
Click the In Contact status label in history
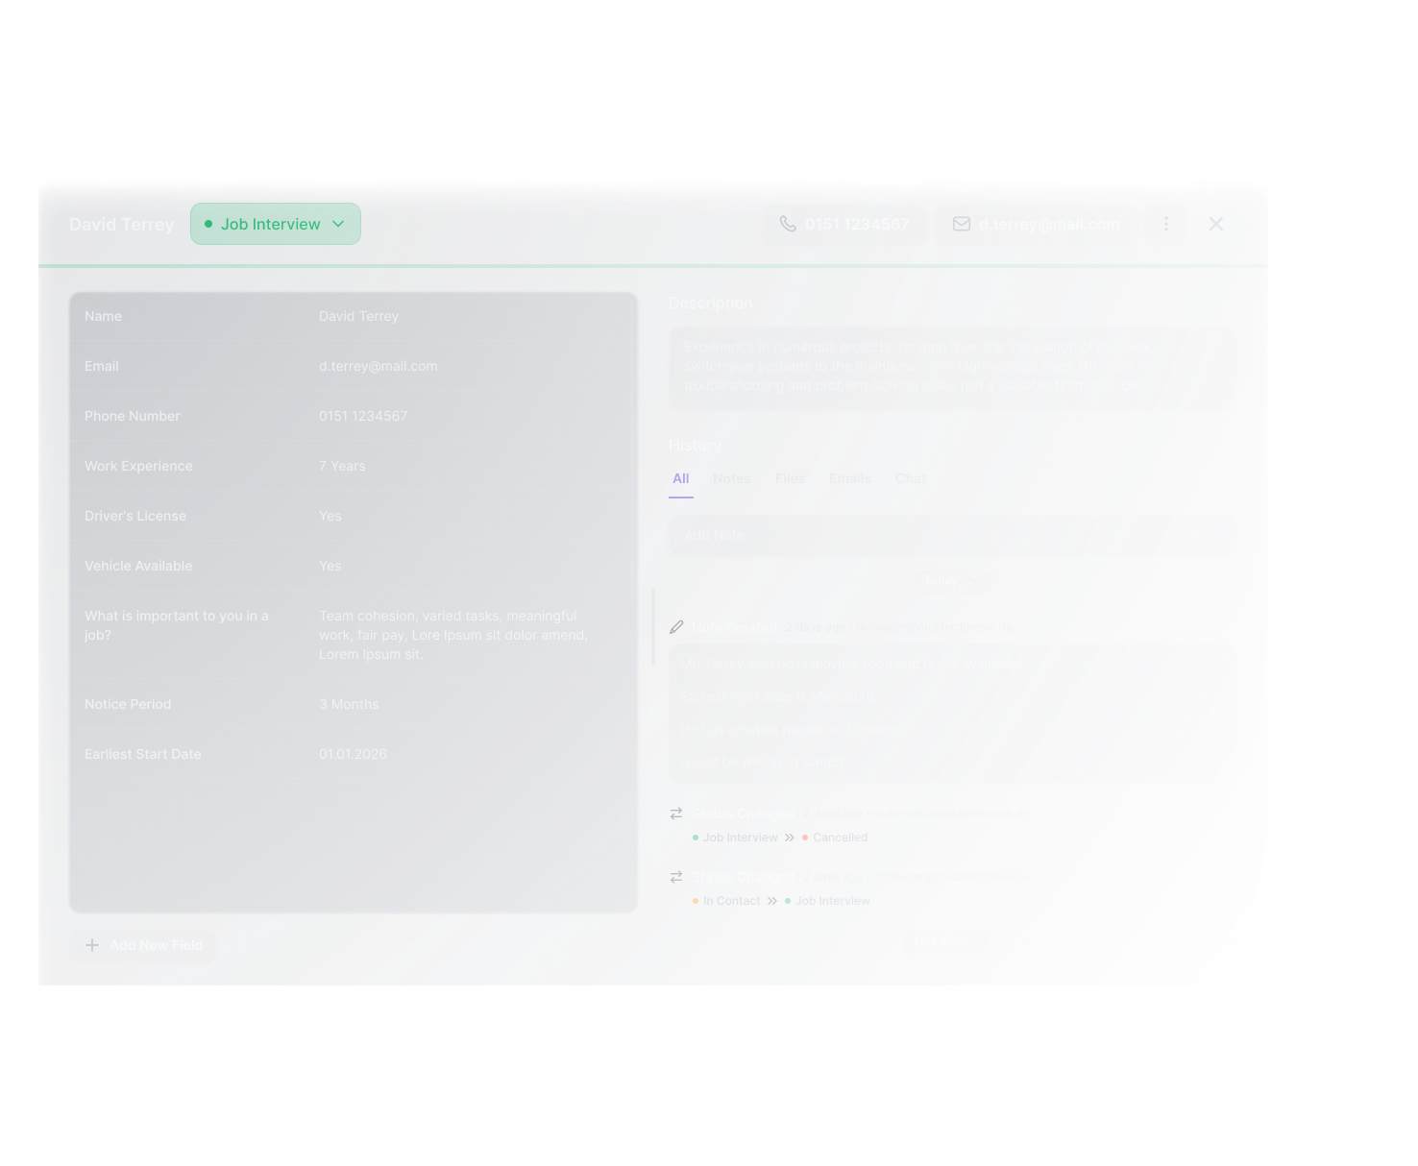[731, 901]
